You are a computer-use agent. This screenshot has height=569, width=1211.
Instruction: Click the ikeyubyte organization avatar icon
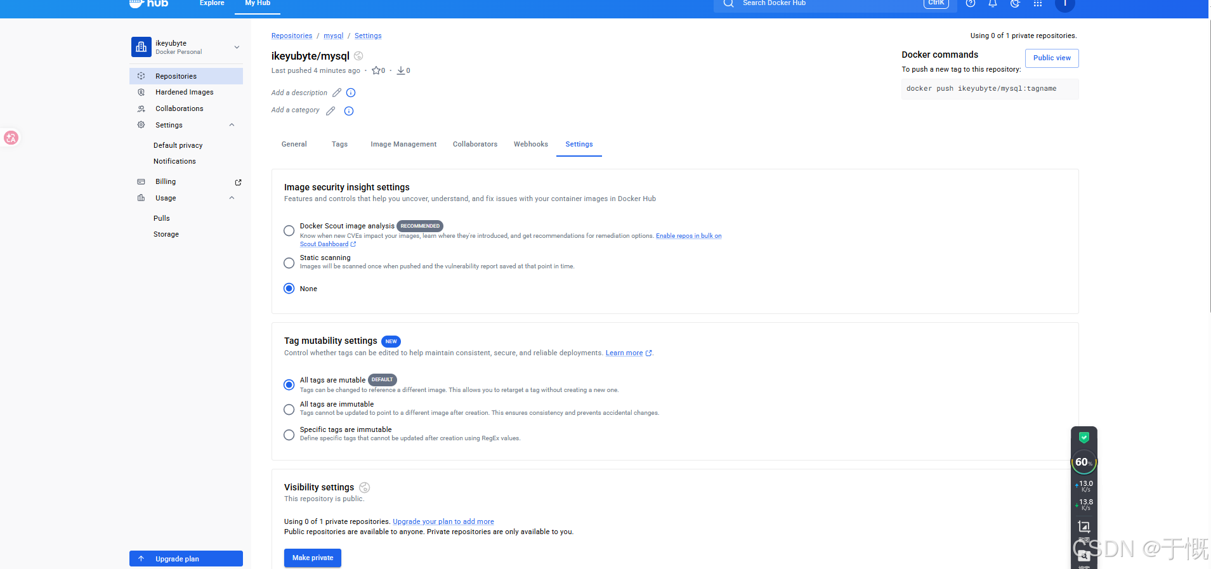pos(141,47)
